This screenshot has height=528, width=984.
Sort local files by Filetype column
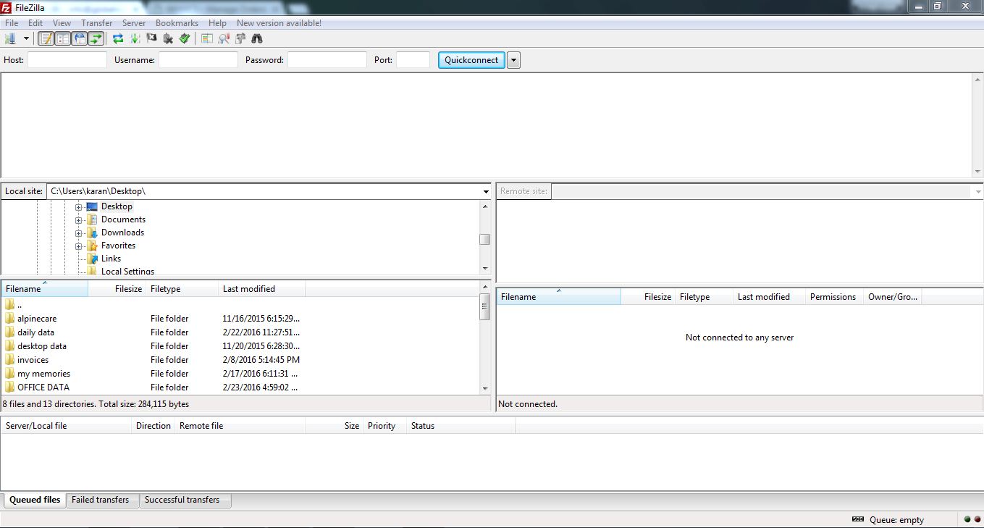182,289
